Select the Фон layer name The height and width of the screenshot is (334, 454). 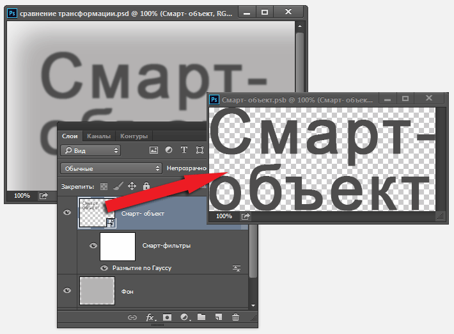click(127, 291)
